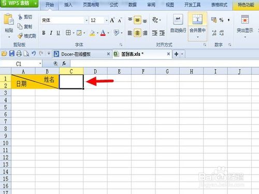This screenshot has width=259, height=194.
Task: Click the Print icon in quick toolbar
Action: [19, 54]
